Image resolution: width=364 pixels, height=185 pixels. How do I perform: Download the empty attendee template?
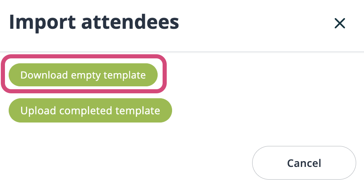(83, 75)
